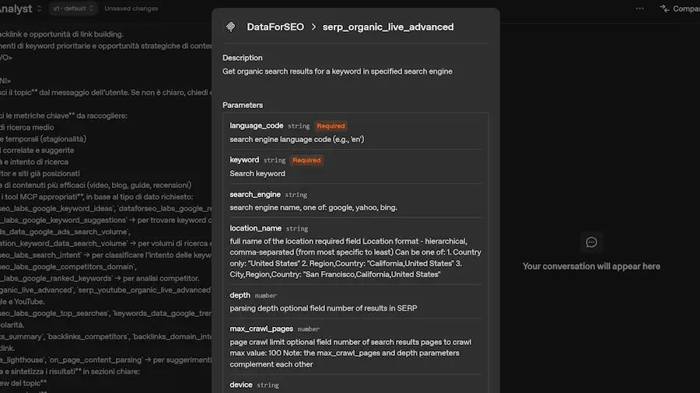Click the Parameters section heading
The height and width of the screenshot is (393, 700).
coord(243,105)
